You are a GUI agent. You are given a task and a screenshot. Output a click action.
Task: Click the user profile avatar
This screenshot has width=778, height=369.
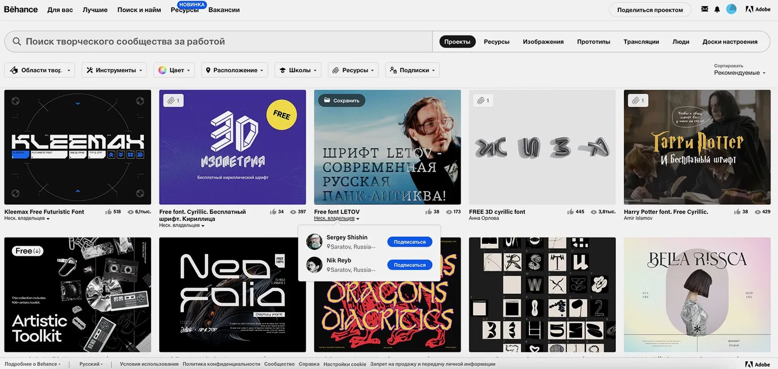731,9
